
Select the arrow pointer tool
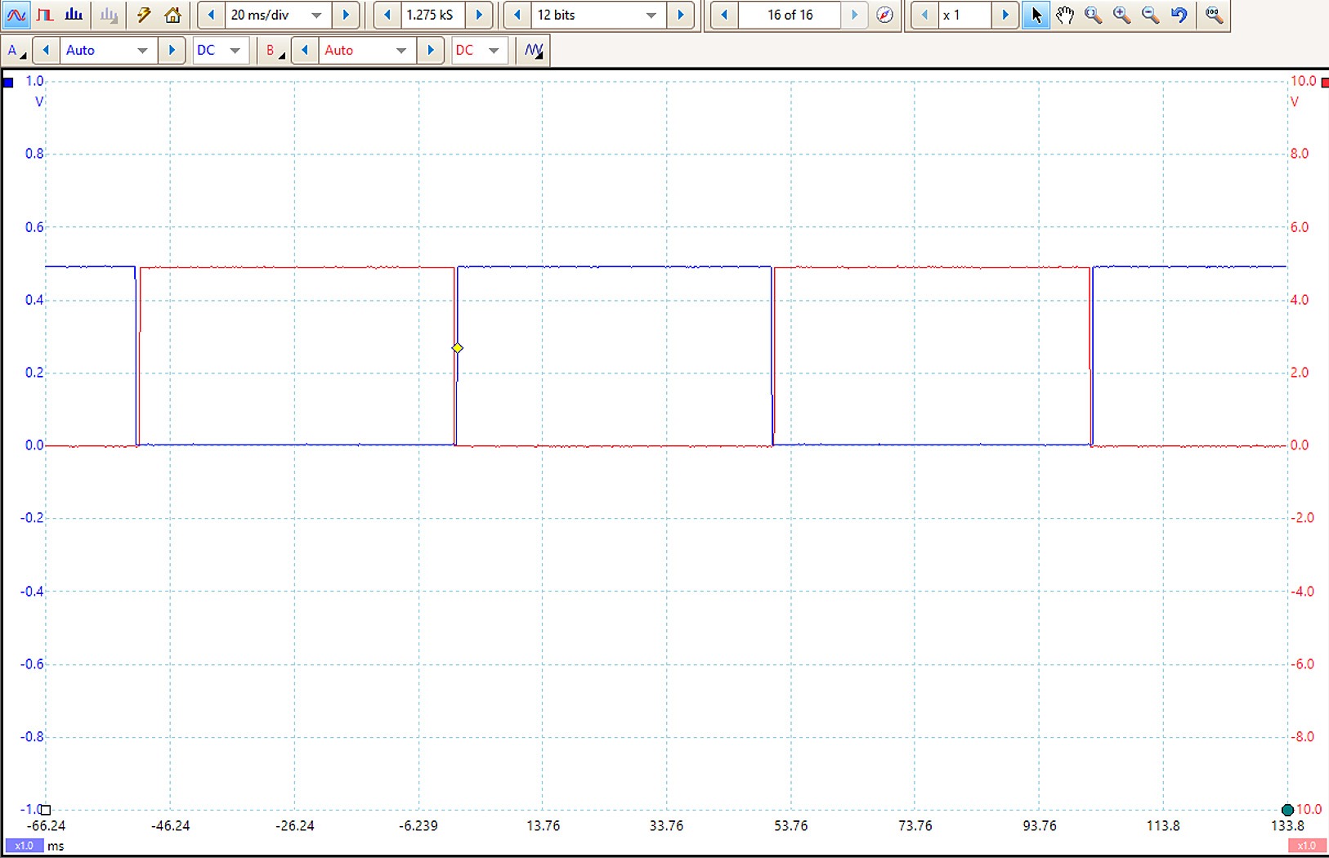coord(1036,15)
